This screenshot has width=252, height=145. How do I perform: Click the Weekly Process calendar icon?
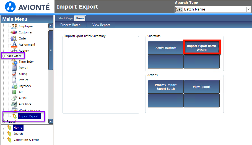coord(14,110)
